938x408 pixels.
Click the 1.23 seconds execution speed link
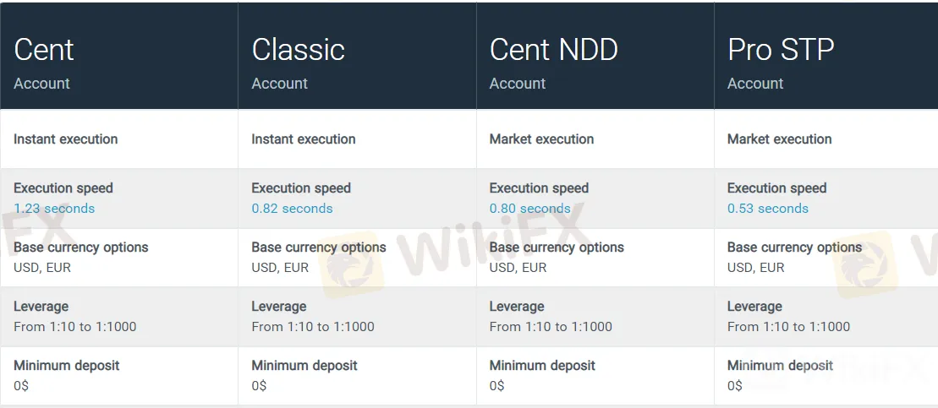[x=54, y=209]
